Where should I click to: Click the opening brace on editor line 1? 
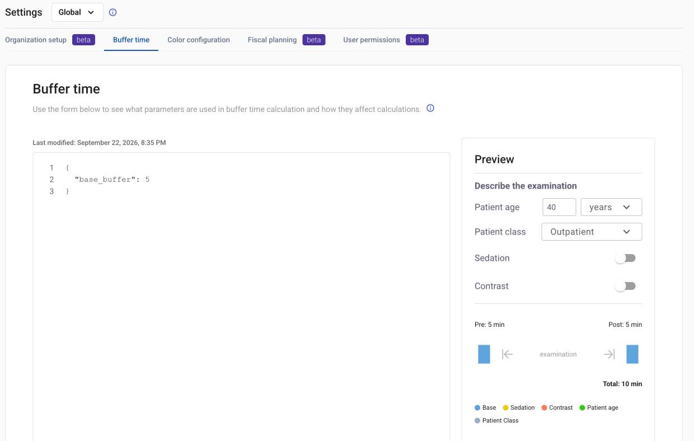pos(68,168)
